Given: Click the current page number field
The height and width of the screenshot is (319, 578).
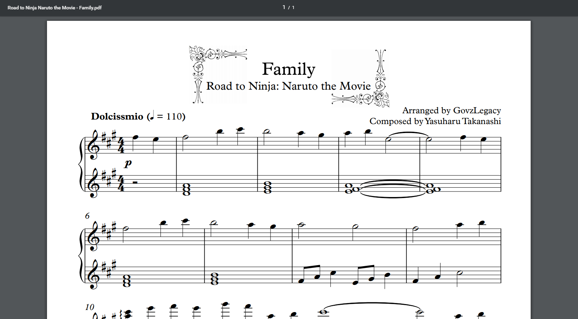Looking at the screenshot, I should (284, 7).
